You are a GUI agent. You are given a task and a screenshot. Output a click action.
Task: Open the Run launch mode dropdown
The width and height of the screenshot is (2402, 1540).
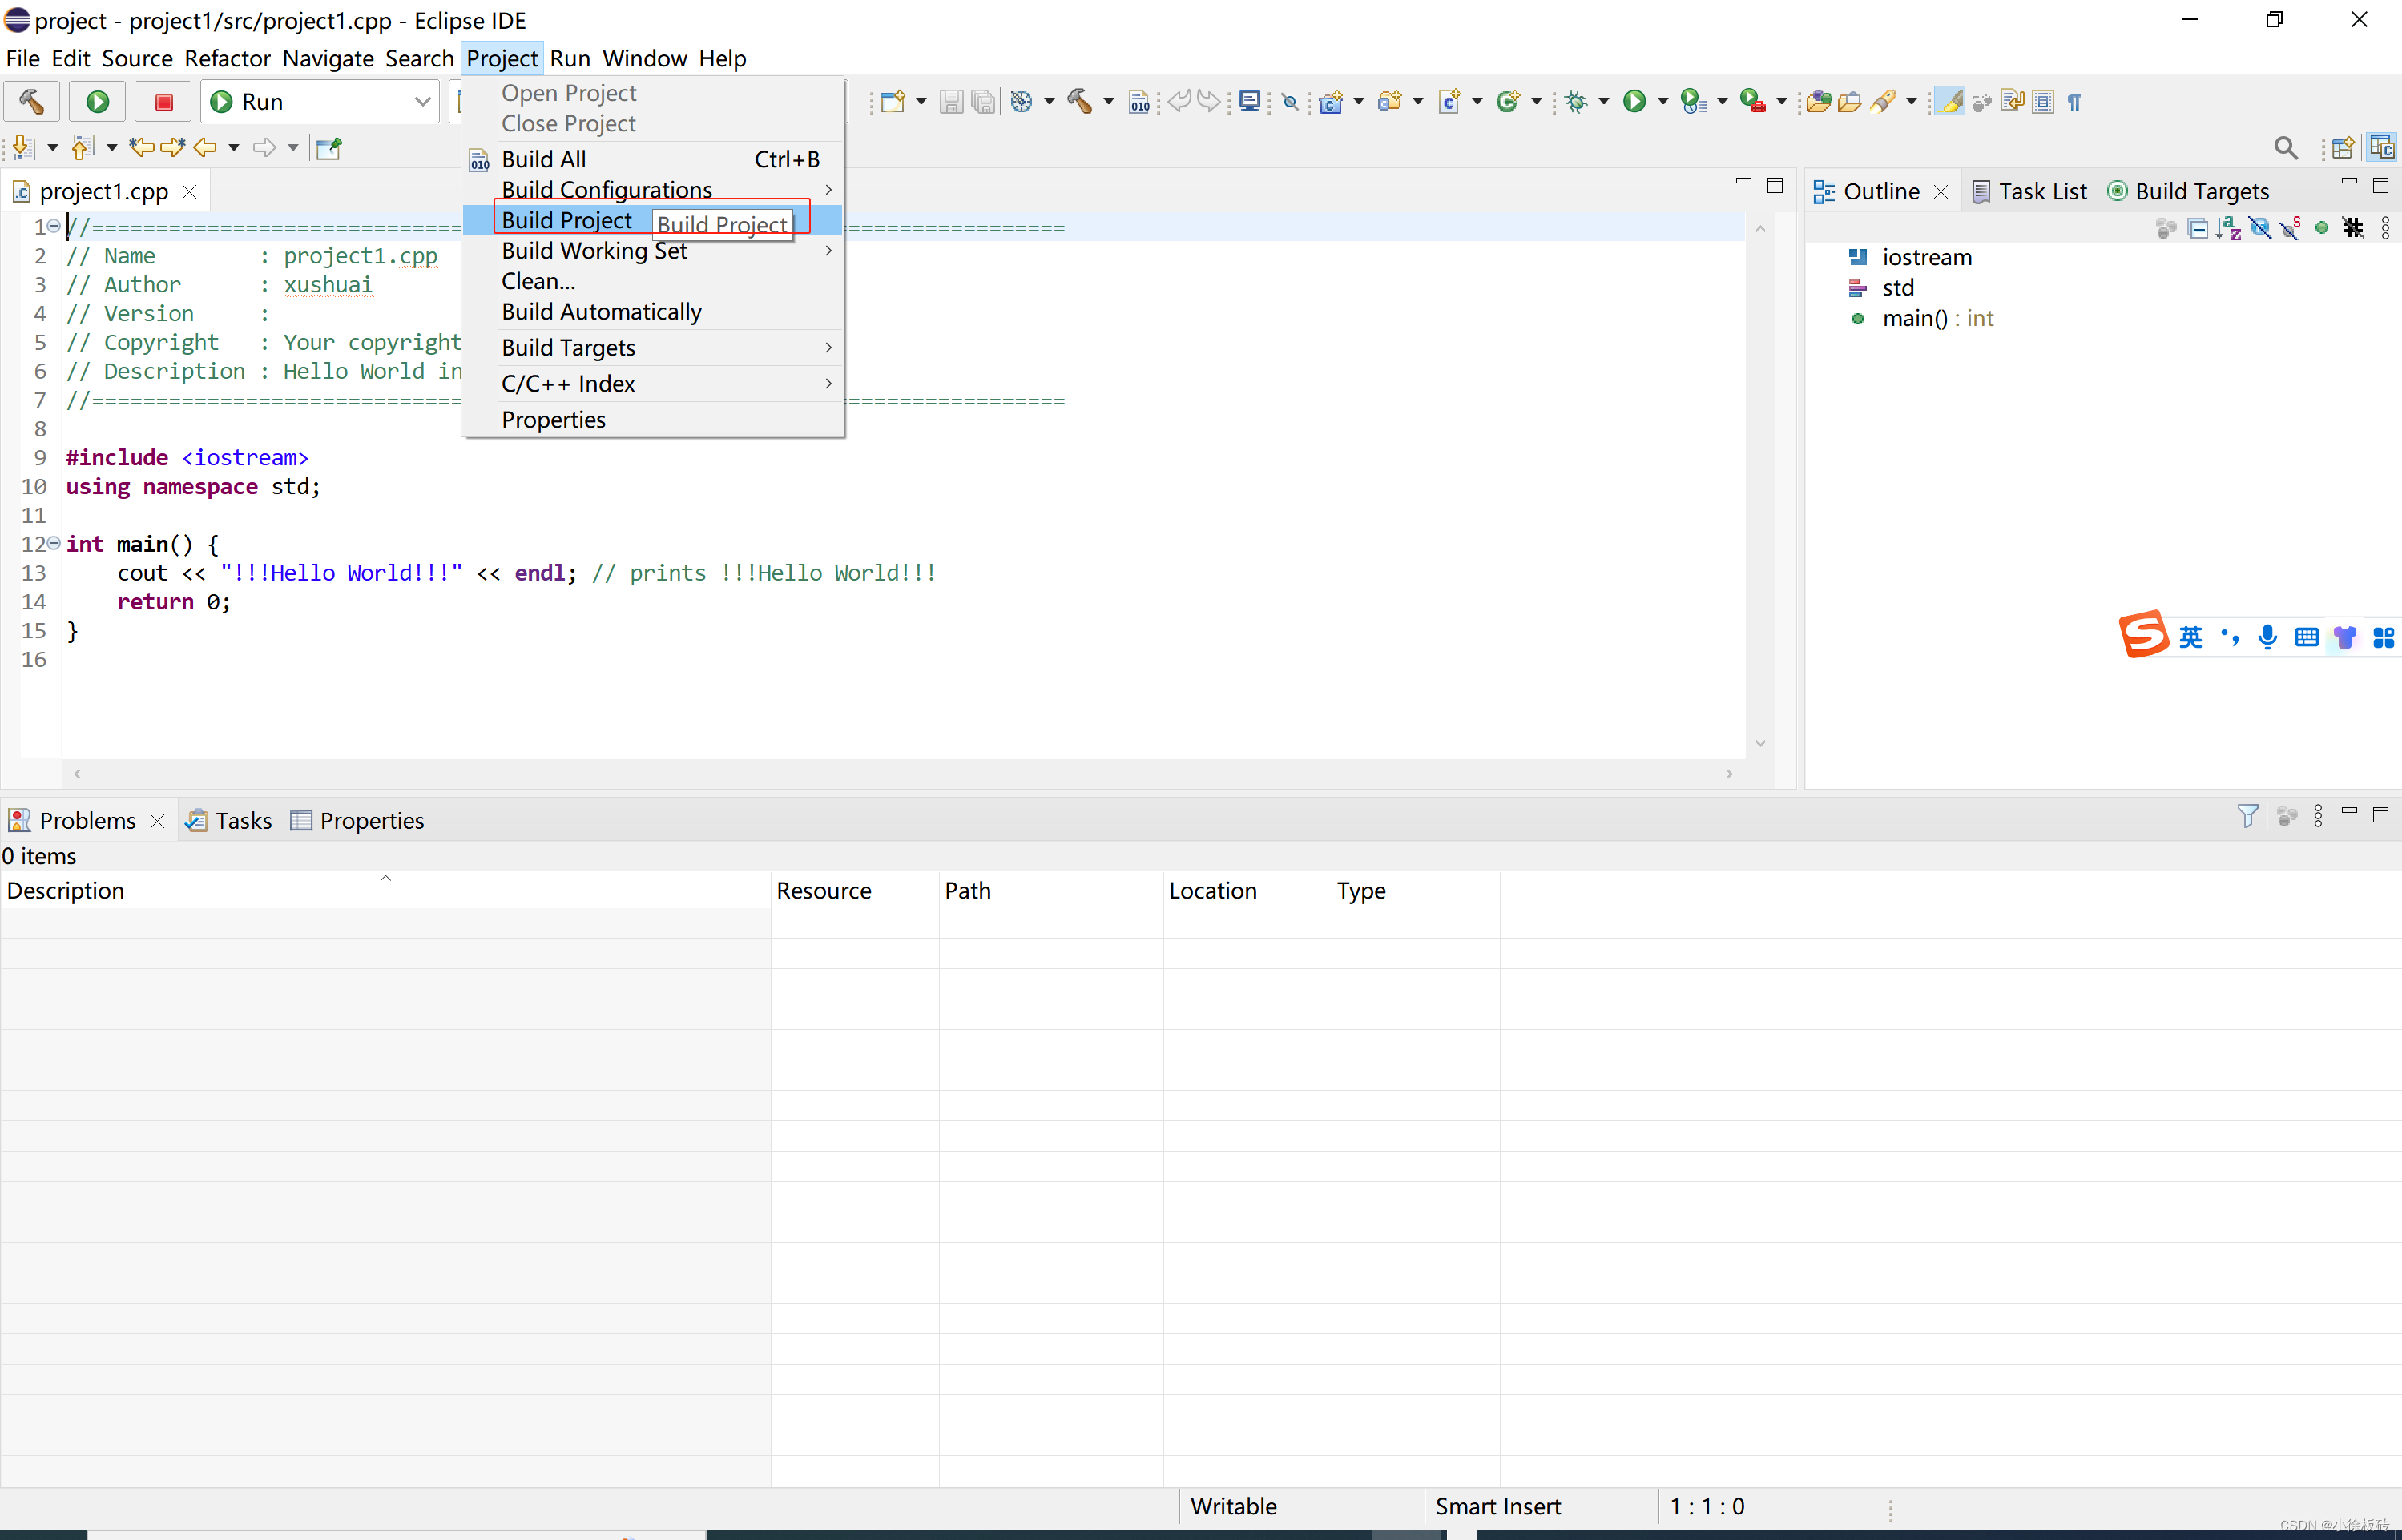coord(421,101)
